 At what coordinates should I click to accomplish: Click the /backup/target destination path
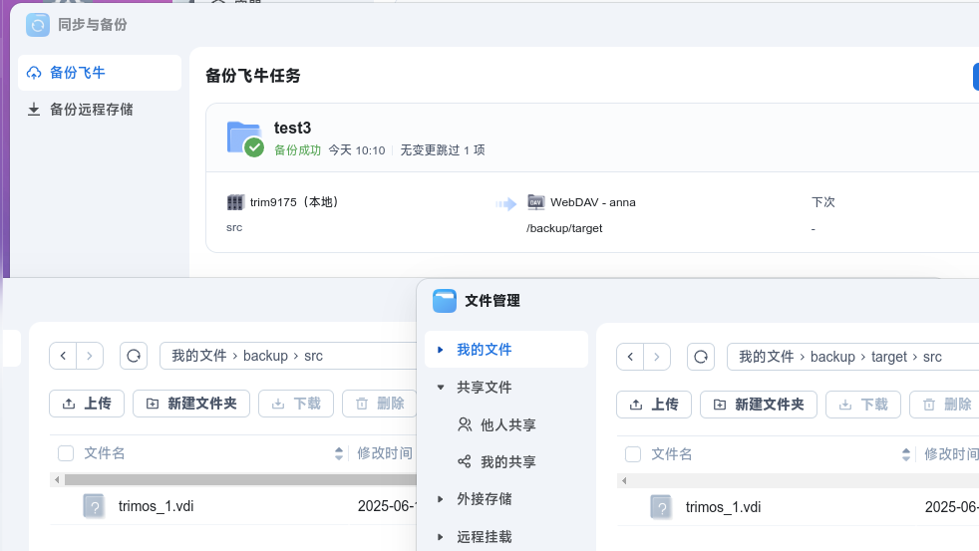[x=564, y=228]
